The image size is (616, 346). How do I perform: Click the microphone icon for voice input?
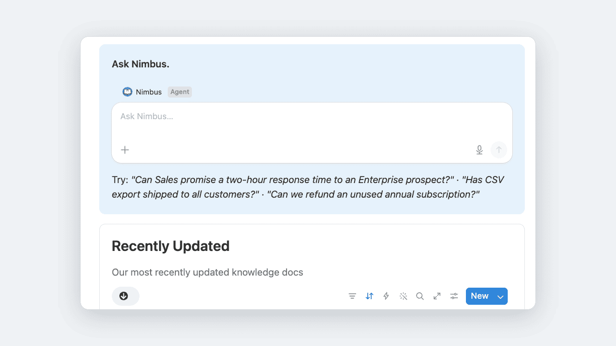tap(480, 150)
